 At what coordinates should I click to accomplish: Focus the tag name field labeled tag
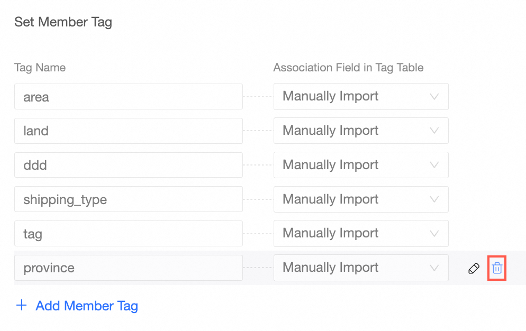click(128, 234)
